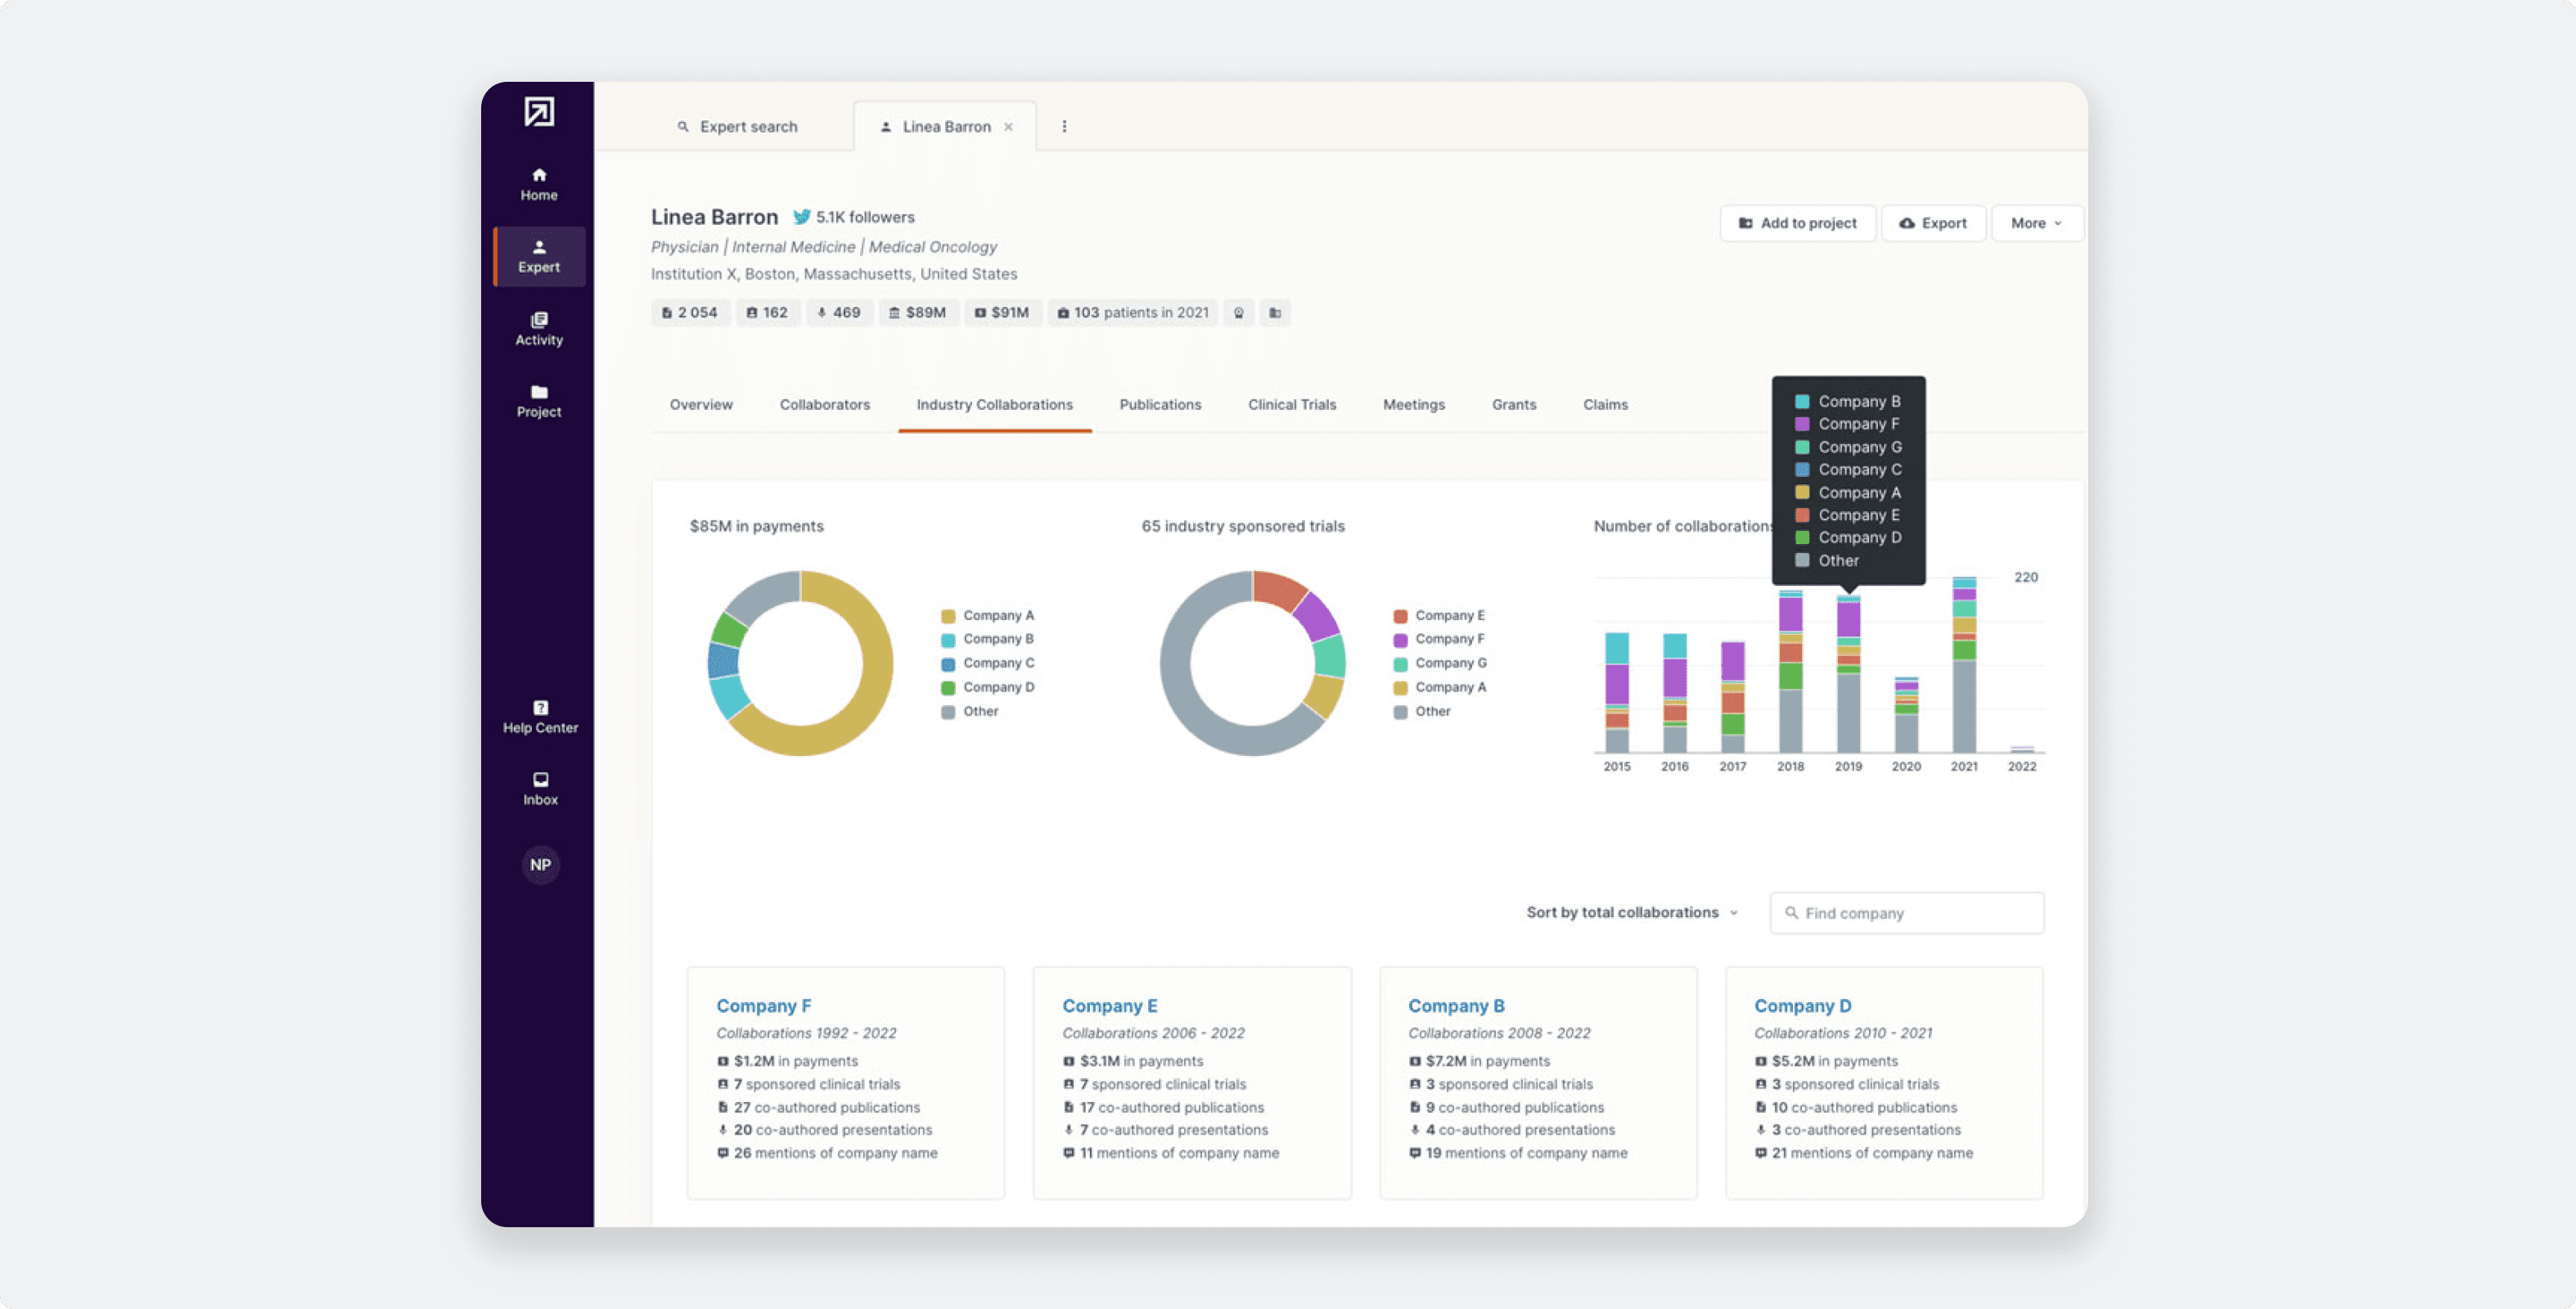The height and width of the screenshot is (1309, 2576).
Task: Open Sort by total collaborations dropdown
Action: (x=1632, y=913)
